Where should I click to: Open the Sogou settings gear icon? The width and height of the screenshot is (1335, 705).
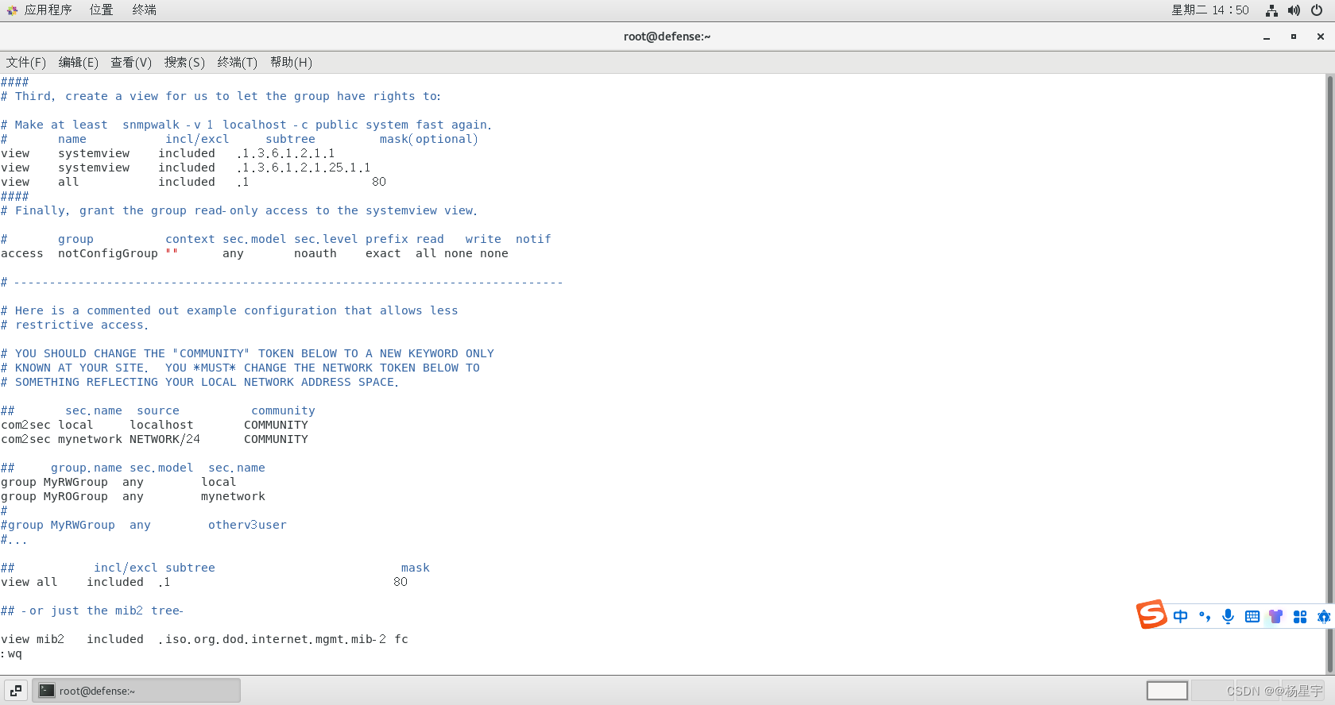1324,617
